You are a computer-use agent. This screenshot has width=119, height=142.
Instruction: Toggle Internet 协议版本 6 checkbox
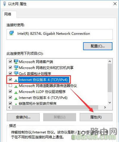click(x=10, y=97)
